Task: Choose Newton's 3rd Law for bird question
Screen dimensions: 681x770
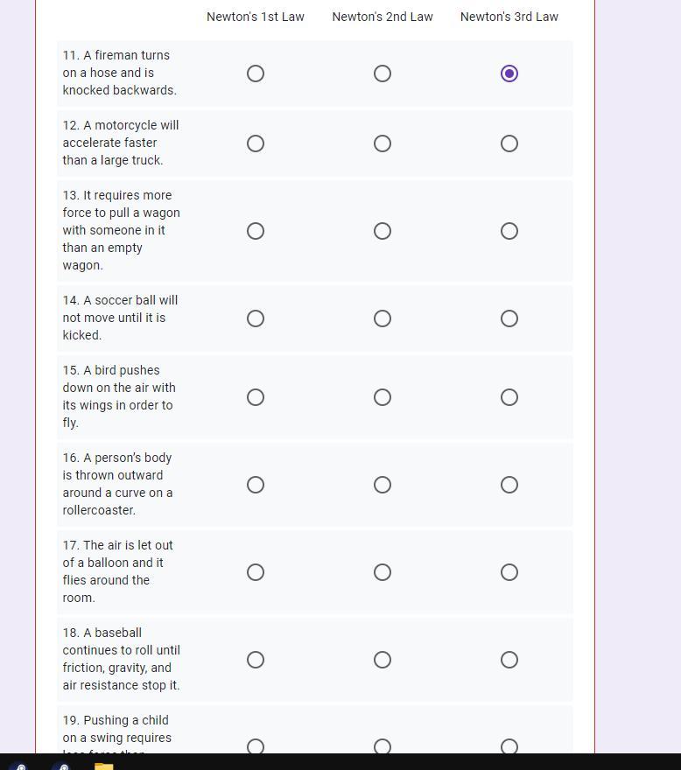Action: point(509,397)
